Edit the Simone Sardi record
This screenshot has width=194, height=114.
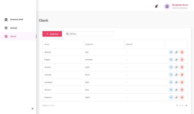pyautogui.click(x=177, y=67)
